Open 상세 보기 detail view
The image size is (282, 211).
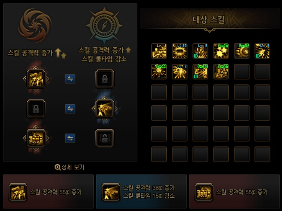tap(69, 167)
